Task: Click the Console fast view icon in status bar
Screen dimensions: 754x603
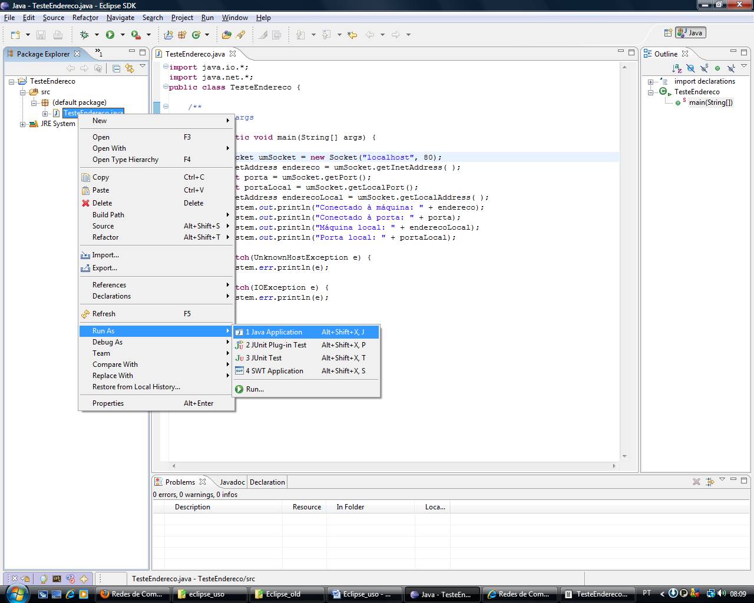Action: coord(57,579)
